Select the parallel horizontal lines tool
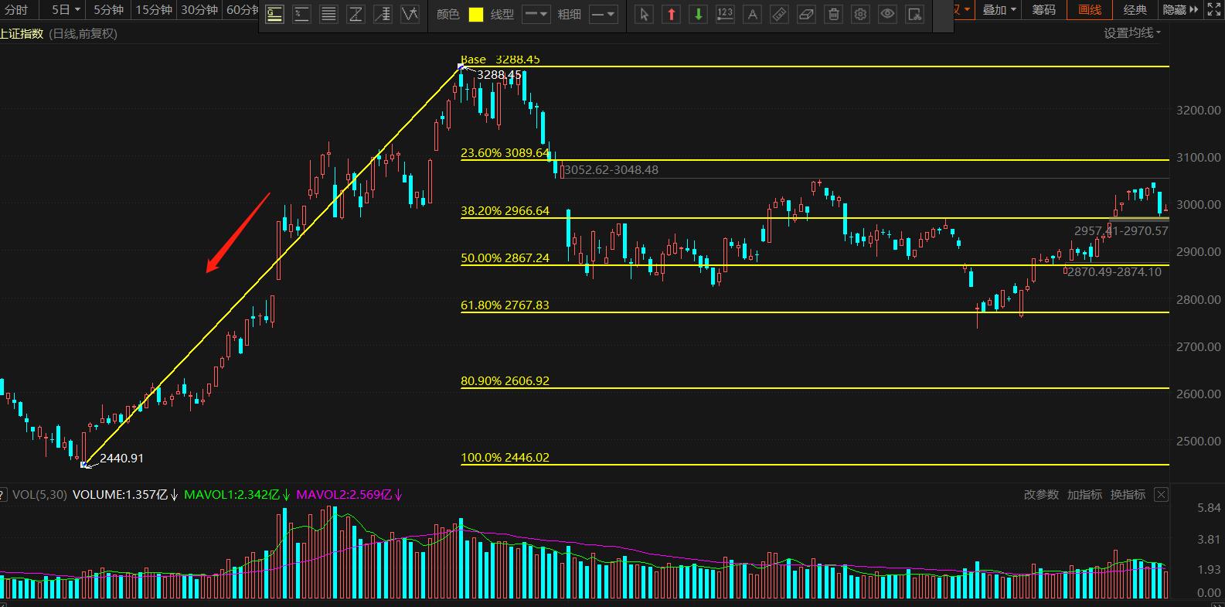 [328, 14]
